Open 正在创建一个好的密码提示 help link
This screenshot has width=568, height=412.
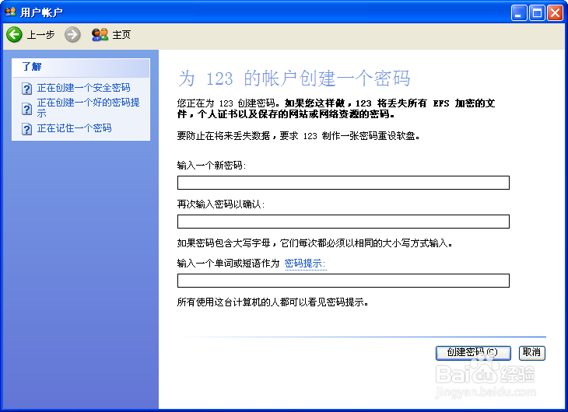(x=88, y=107)
